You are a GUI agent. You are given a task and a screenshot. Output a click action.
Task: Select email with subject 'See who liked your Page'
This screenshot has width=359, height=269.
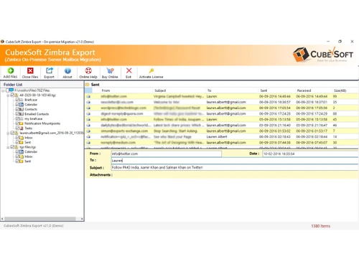[x=221, y=137]
